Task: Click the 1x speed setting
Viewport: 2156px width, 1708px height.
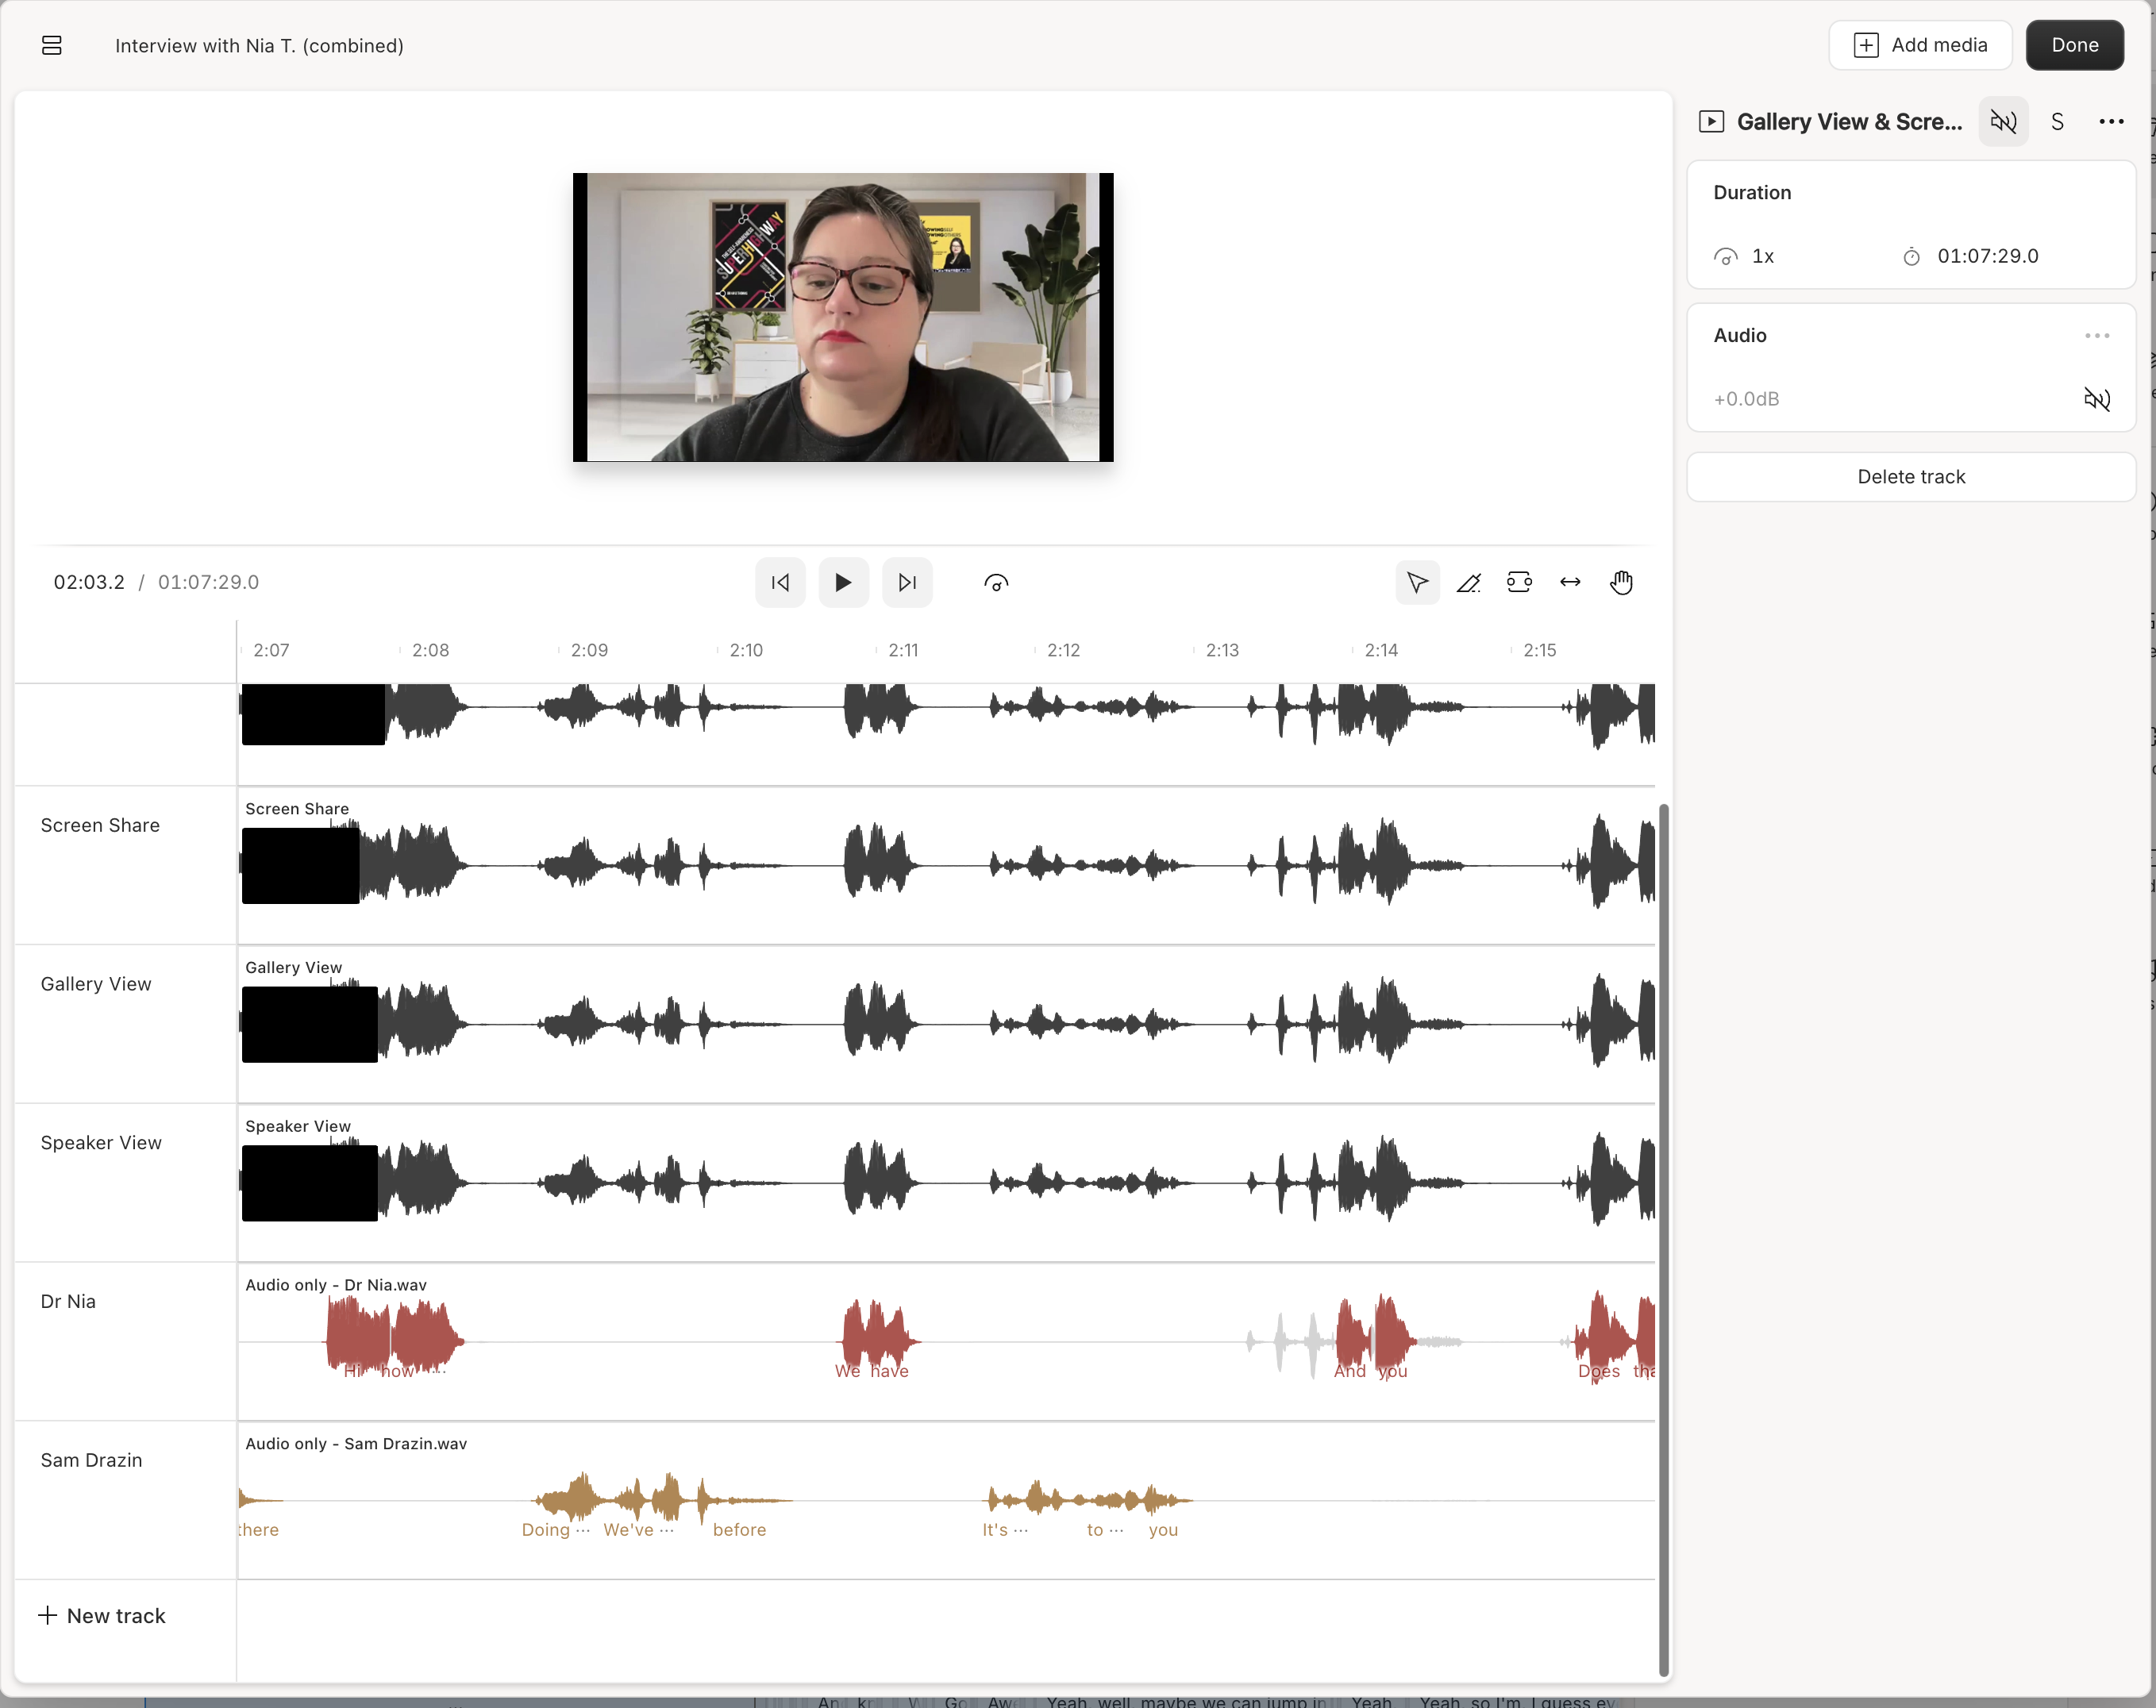Action: point(1745,256)
